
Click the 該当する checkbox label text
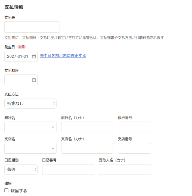[x=19, y=190]
